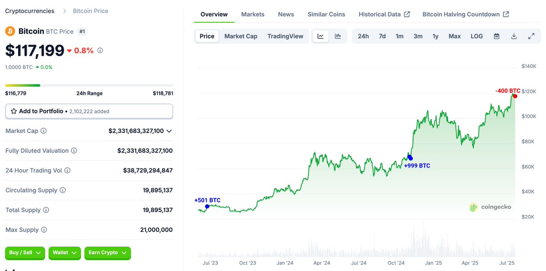Image resolution: width=546 pixels, height=271 pixels.
Task: Open the Overview tab
Action: [214, 15]
